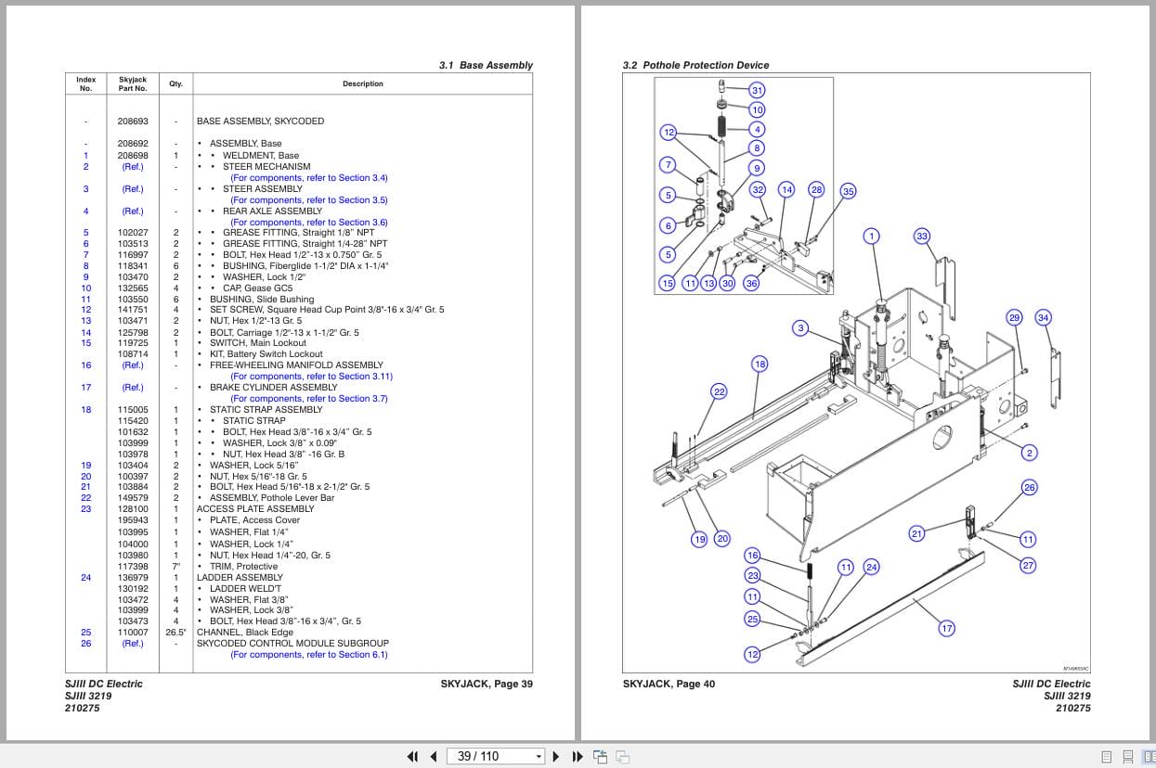Viewport: 1156px width, 768px height.
Task: Click 'SWITCH, Main Lockout' description
Action: point(257,343)
